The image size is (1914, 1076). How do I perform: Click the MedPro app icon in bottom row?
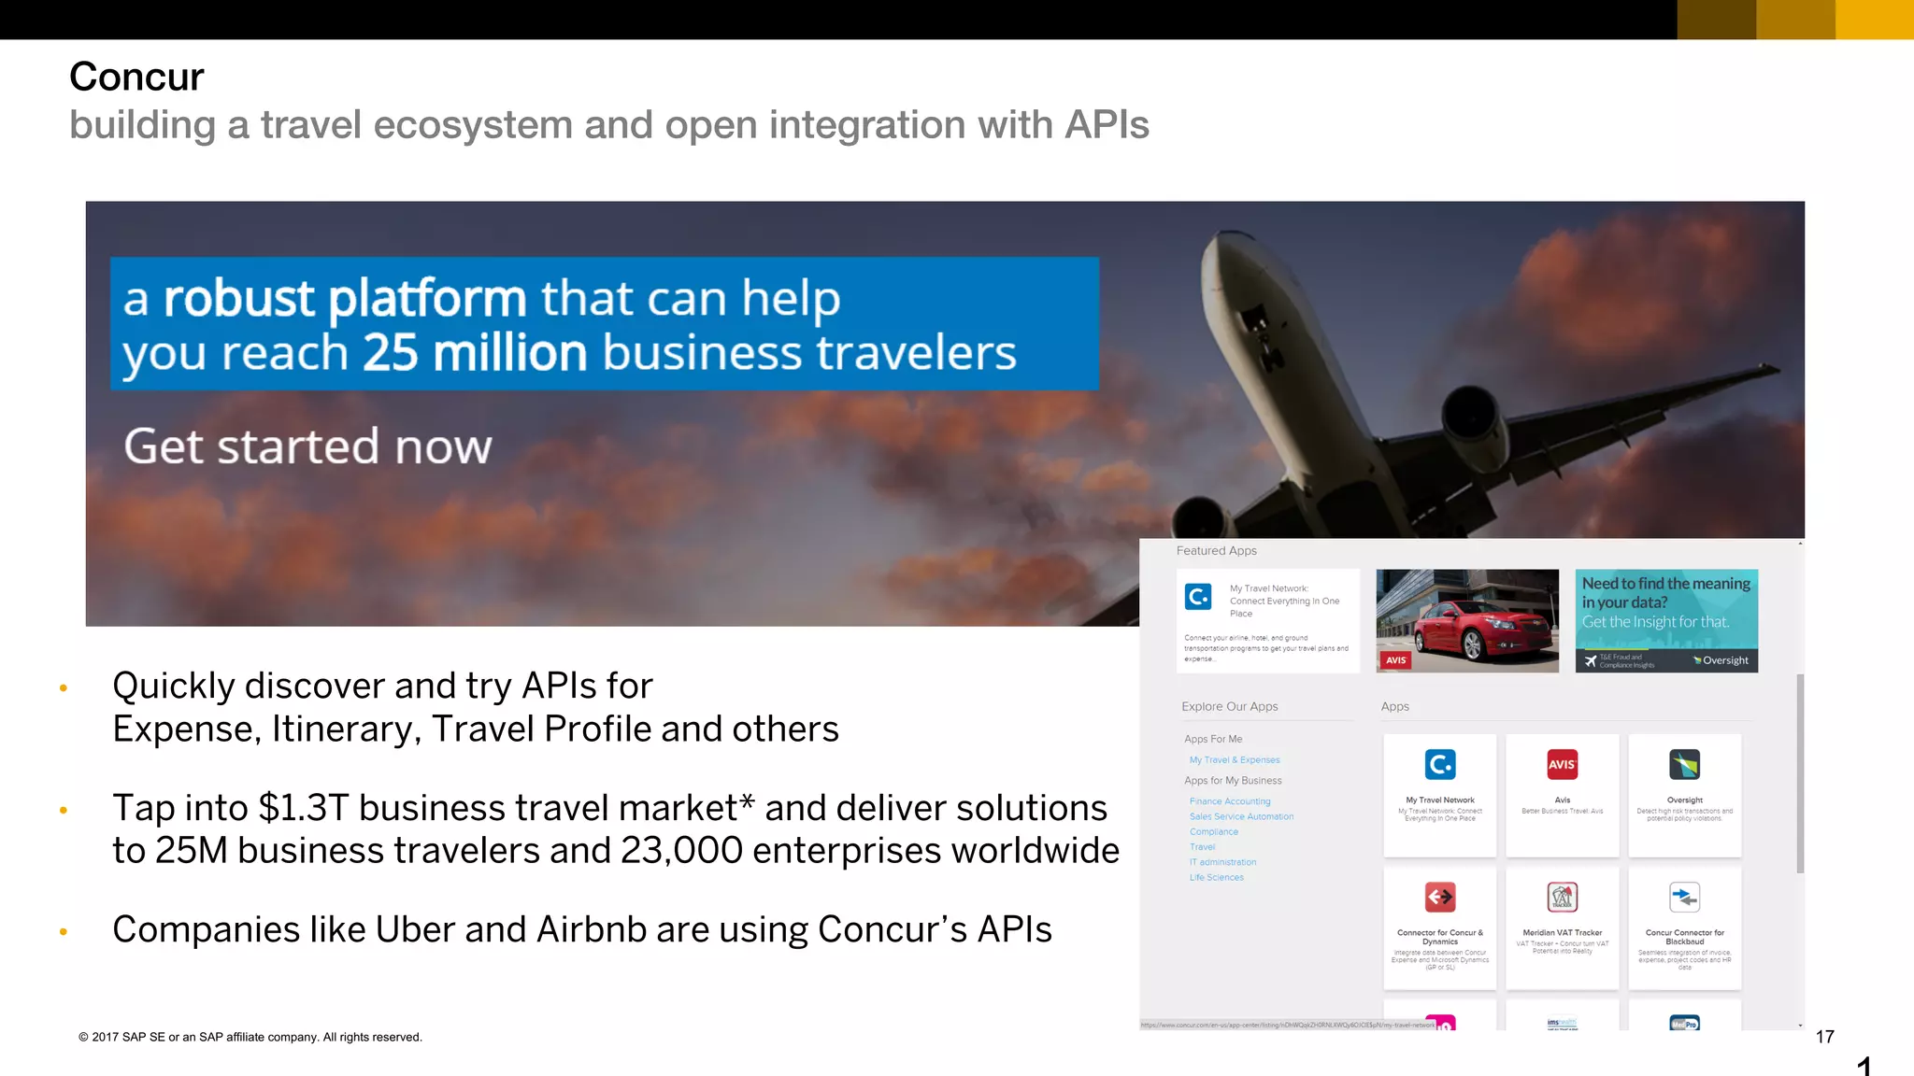click(x=1685, y=1023)
